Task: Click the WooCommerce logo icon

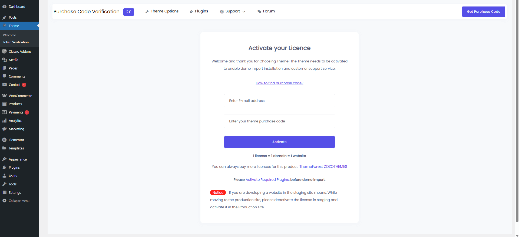Action: point(4,96)
